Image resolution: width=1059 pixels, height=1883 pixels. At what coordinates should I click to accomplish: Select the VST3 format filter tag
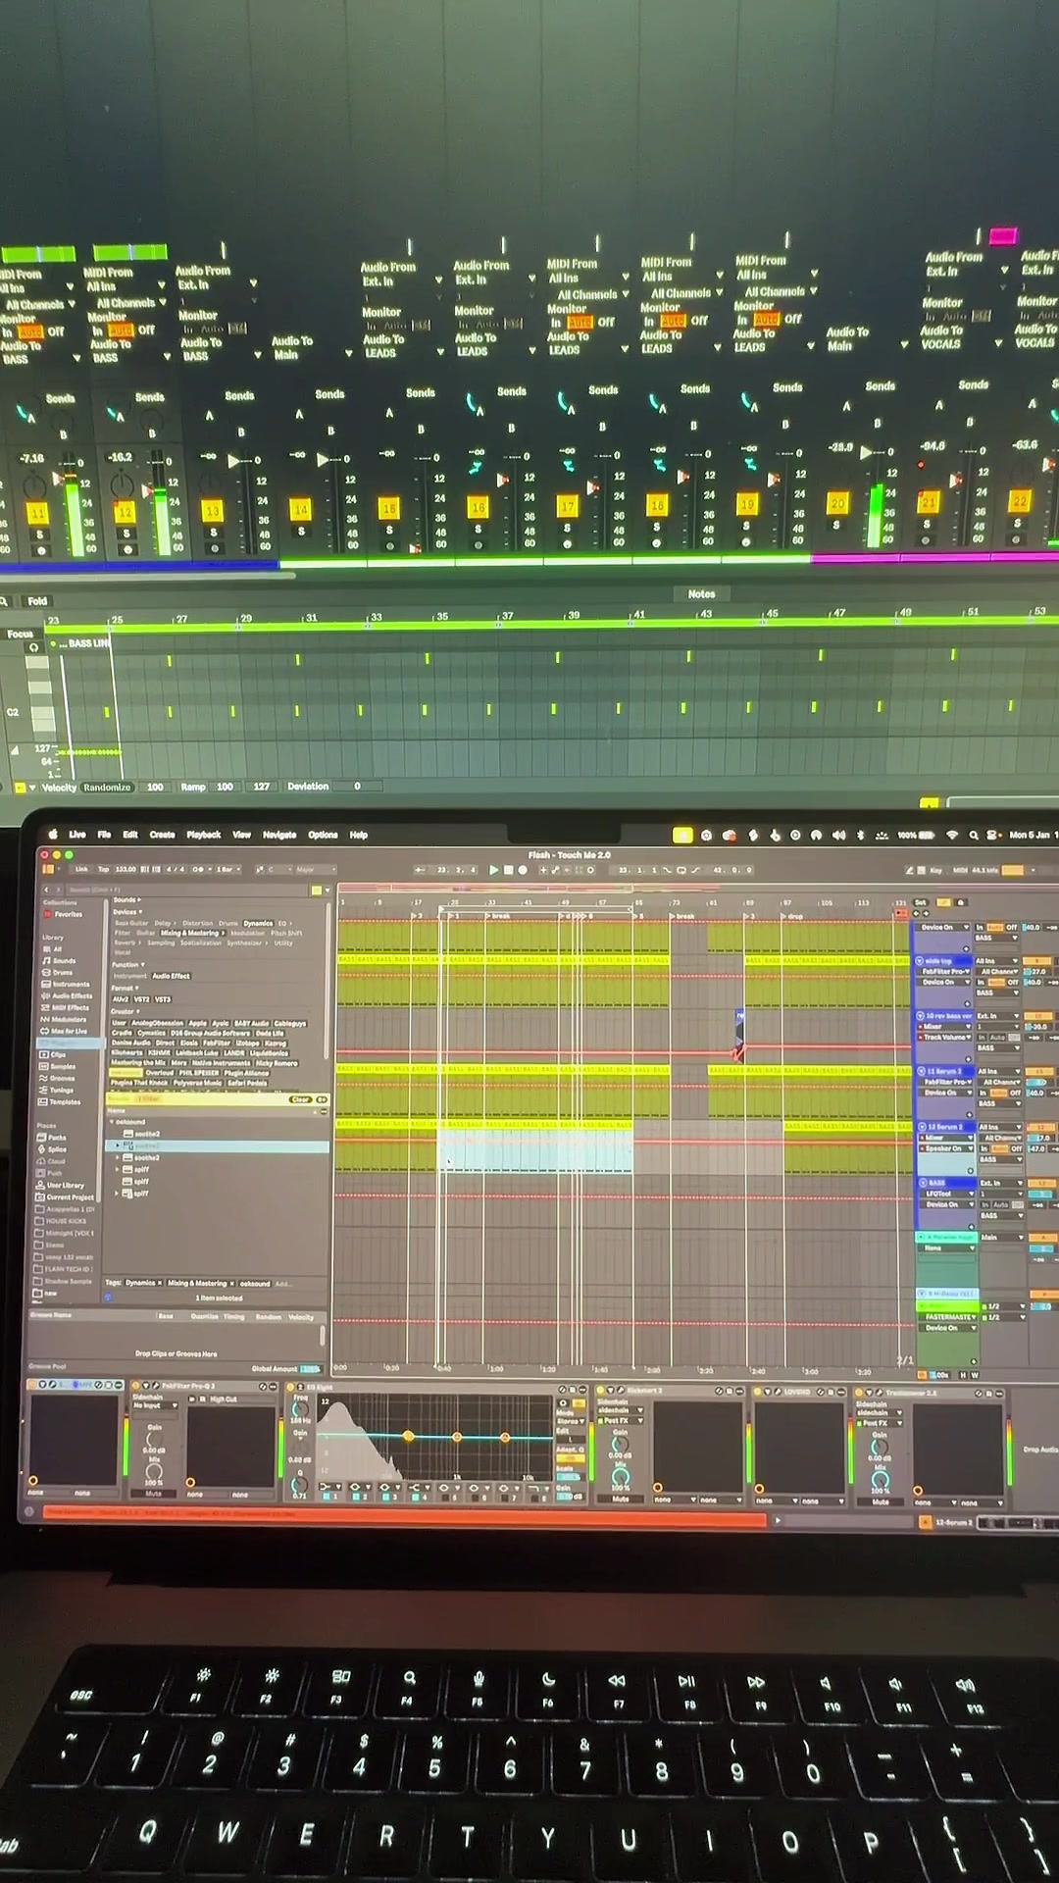(162, 999)
